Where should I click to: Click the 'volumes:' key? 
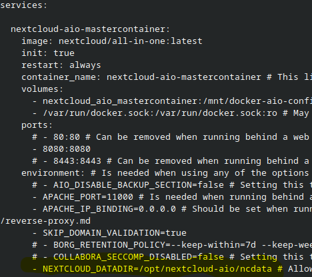(43, 89)
